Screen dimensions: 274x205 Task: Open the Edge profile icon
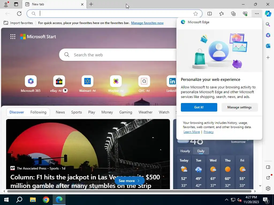click(x=6, y=4)
